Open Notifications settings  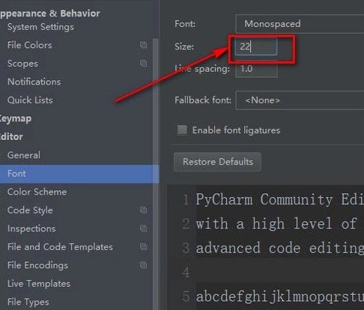click(34, 82)
